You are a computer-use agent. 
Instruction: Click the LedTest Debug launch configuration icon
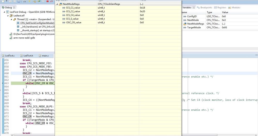pyautogui.click(x=7, y=12)
